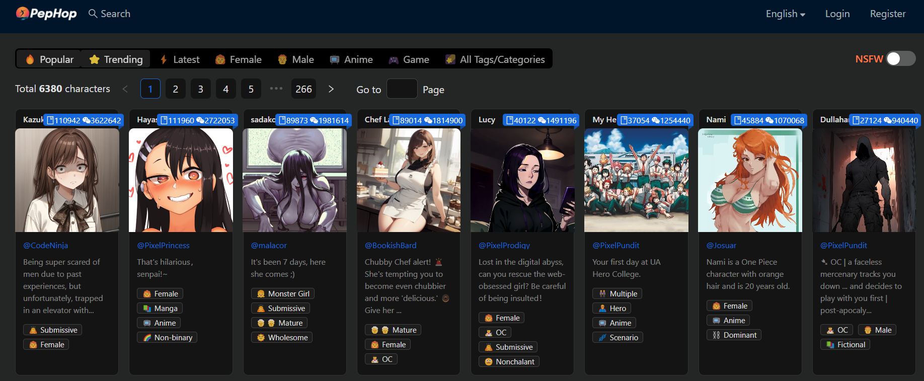The width and height of the screenshot is (924, 381).
Task: Click the Wholesome tag
Action: coord(282,338)
